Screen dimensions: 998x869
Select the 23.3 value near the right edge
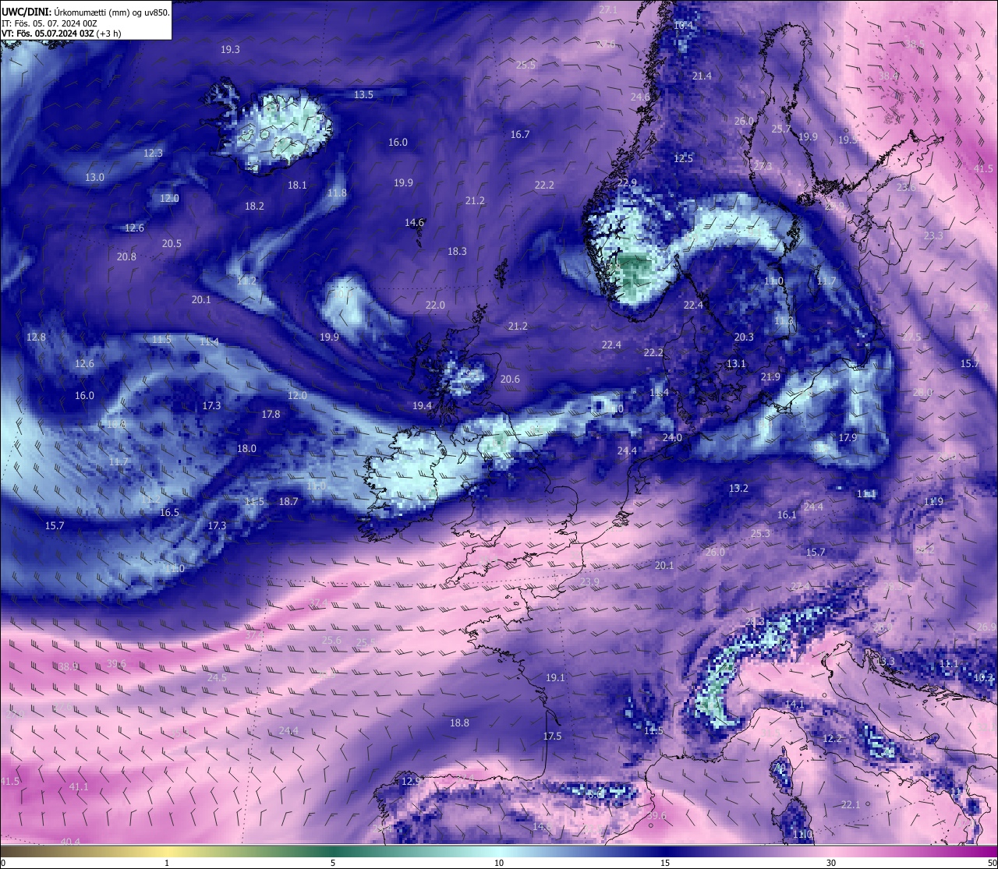pyautogui.click(x=933, y=235)
